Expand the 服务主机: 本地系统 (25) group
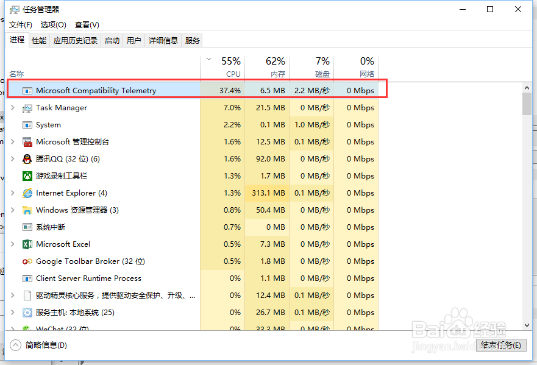This screenshot has height=365, width=537. (13, 312)
